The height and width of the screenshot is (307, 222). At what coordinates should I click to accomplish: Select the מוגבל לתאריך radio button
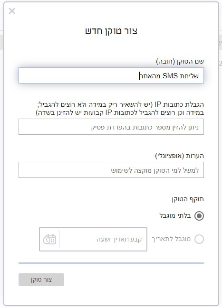click(199, 239)
